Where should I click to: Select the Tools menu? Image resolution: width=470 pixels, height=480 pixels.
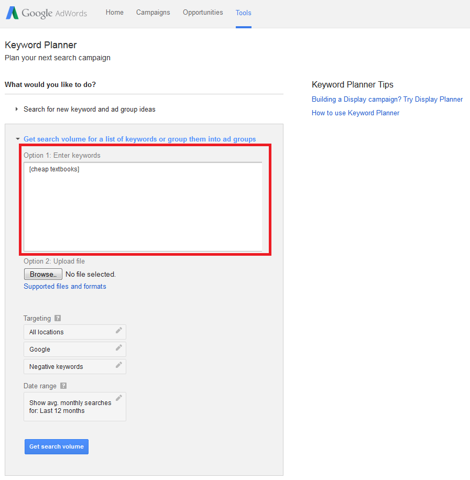pos(243,12)
